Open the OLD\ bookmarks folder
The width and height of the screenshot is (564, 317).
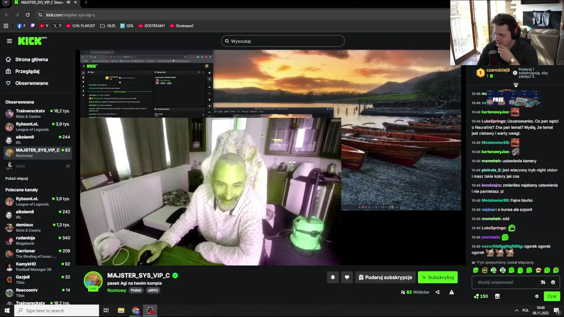tap(108, 26)
